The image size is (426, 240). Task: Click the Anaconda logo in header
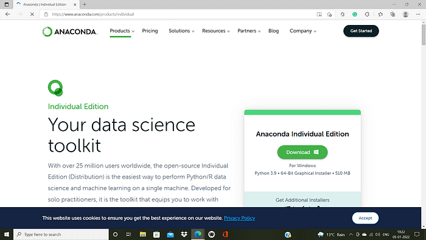(x=70, y=32)
